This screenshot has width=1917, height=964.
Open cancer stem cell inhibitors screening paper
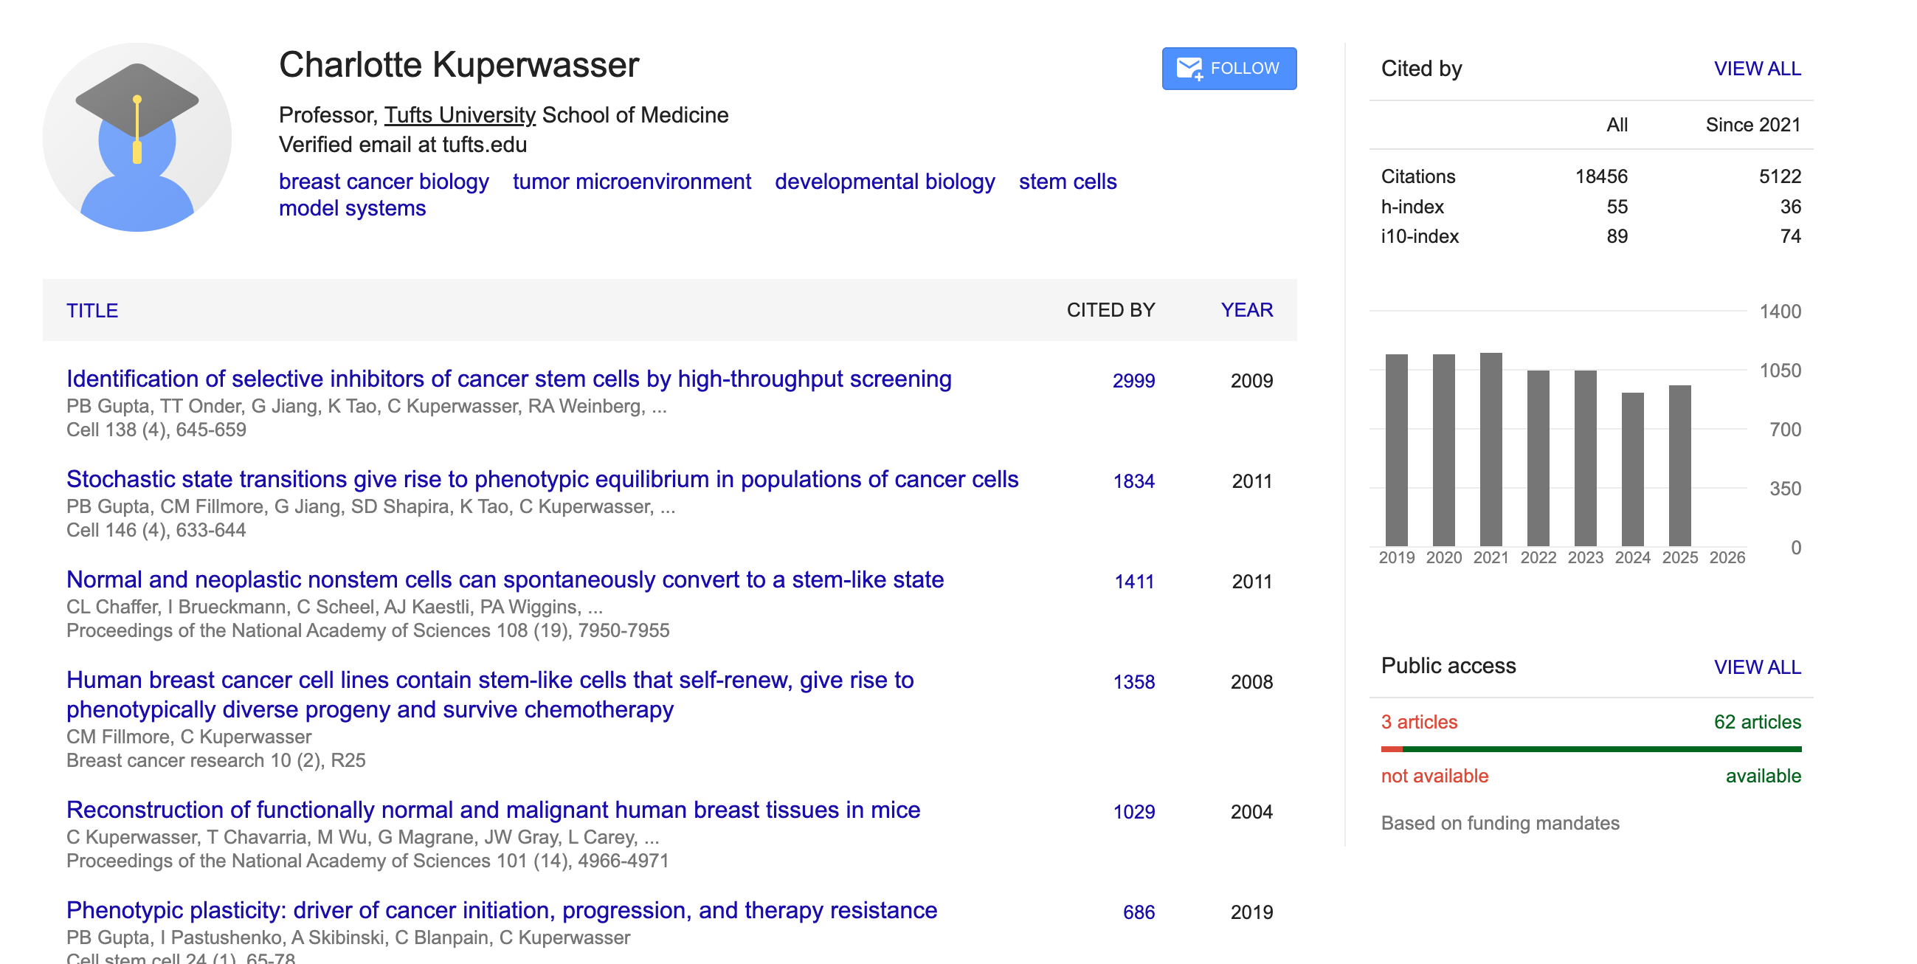[508, 379]
